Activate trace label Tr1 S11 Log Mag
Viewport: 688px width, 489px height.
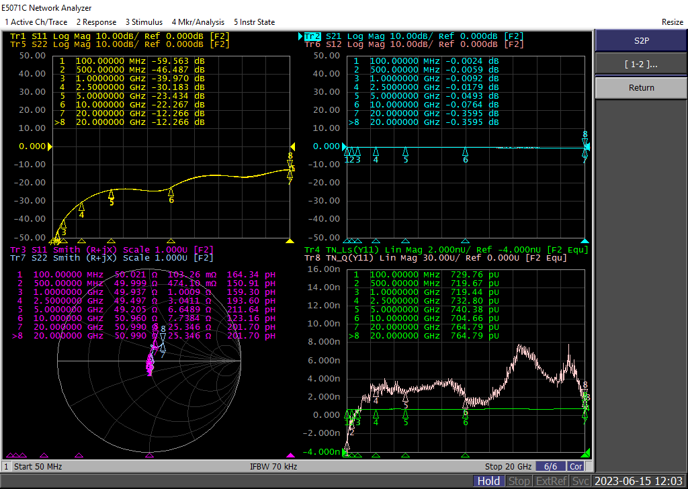[120, 36]
